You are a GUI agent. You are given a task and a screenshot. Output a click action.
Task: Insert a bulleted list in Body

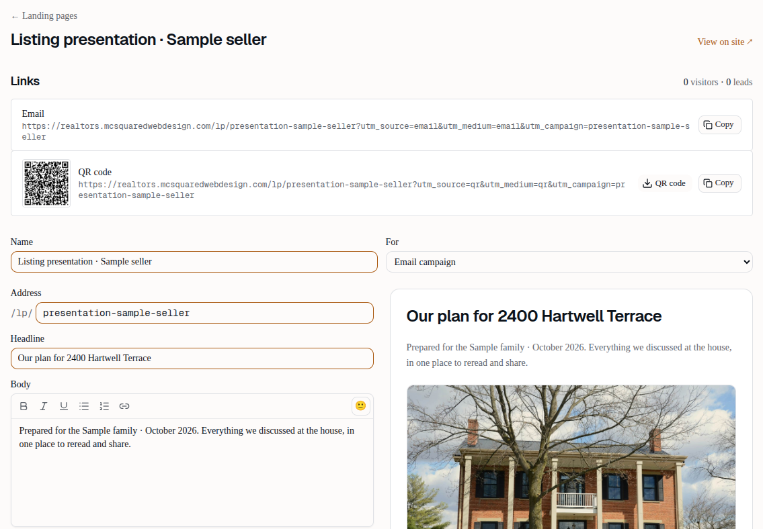(x=84, y=406)
